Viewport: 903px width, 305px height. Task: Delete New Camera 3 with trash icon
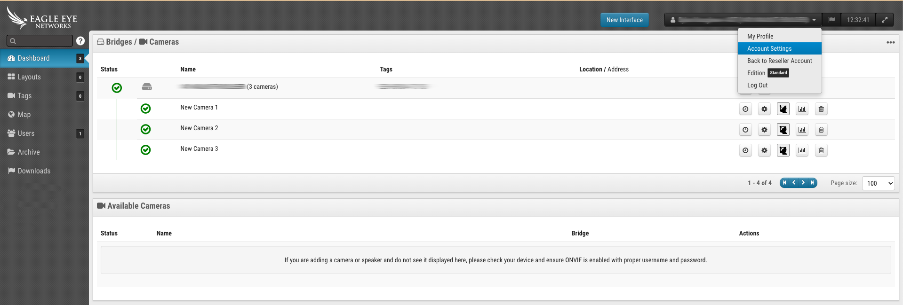tap(821, 150)
